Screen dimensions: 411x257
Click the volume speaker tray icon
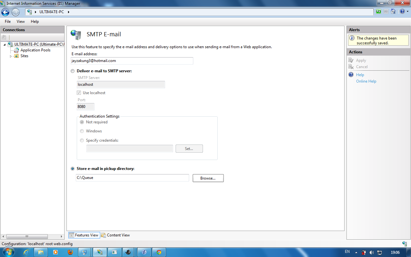[x=372, y=253]
